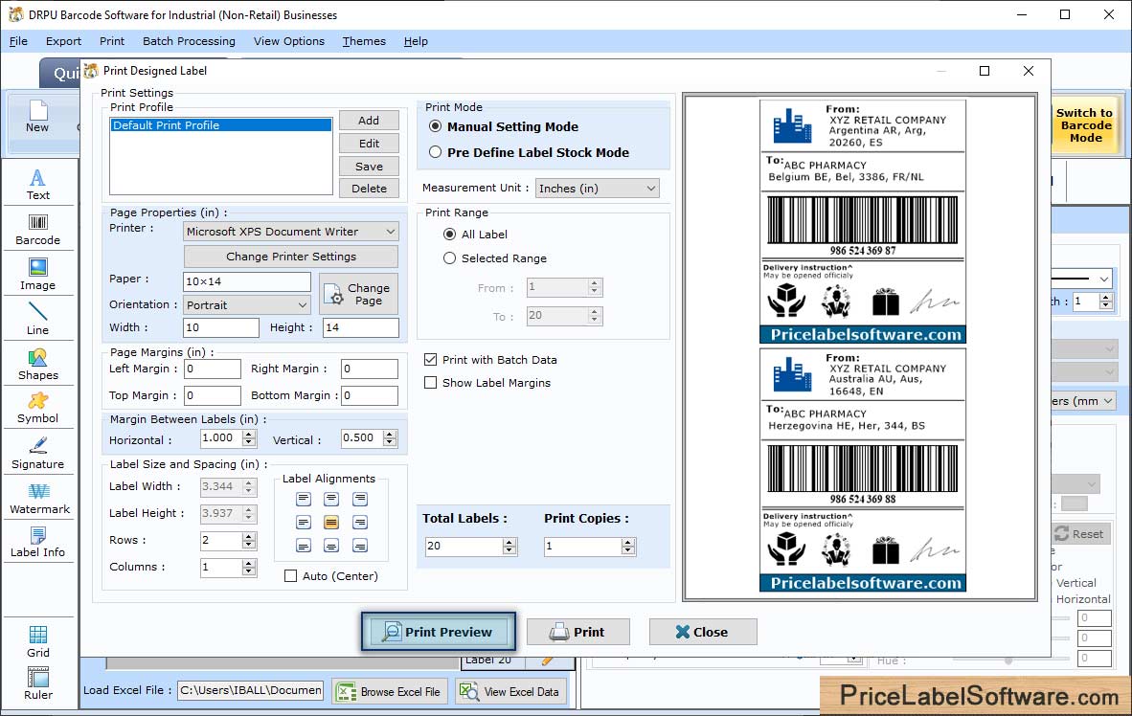Select the Watermark tool in sidebar
This screenshot has width=1132, height=716.
pyautogui.click(x=39, y=499)
